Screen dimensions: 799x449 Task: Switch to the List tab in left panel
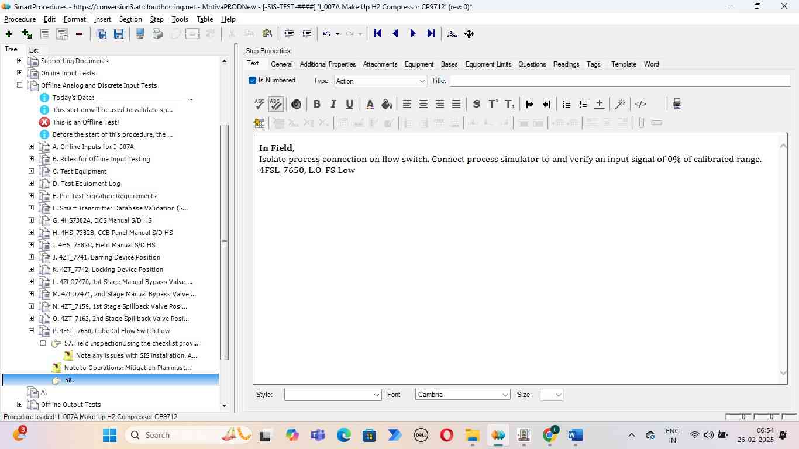(x=33, y=50)
